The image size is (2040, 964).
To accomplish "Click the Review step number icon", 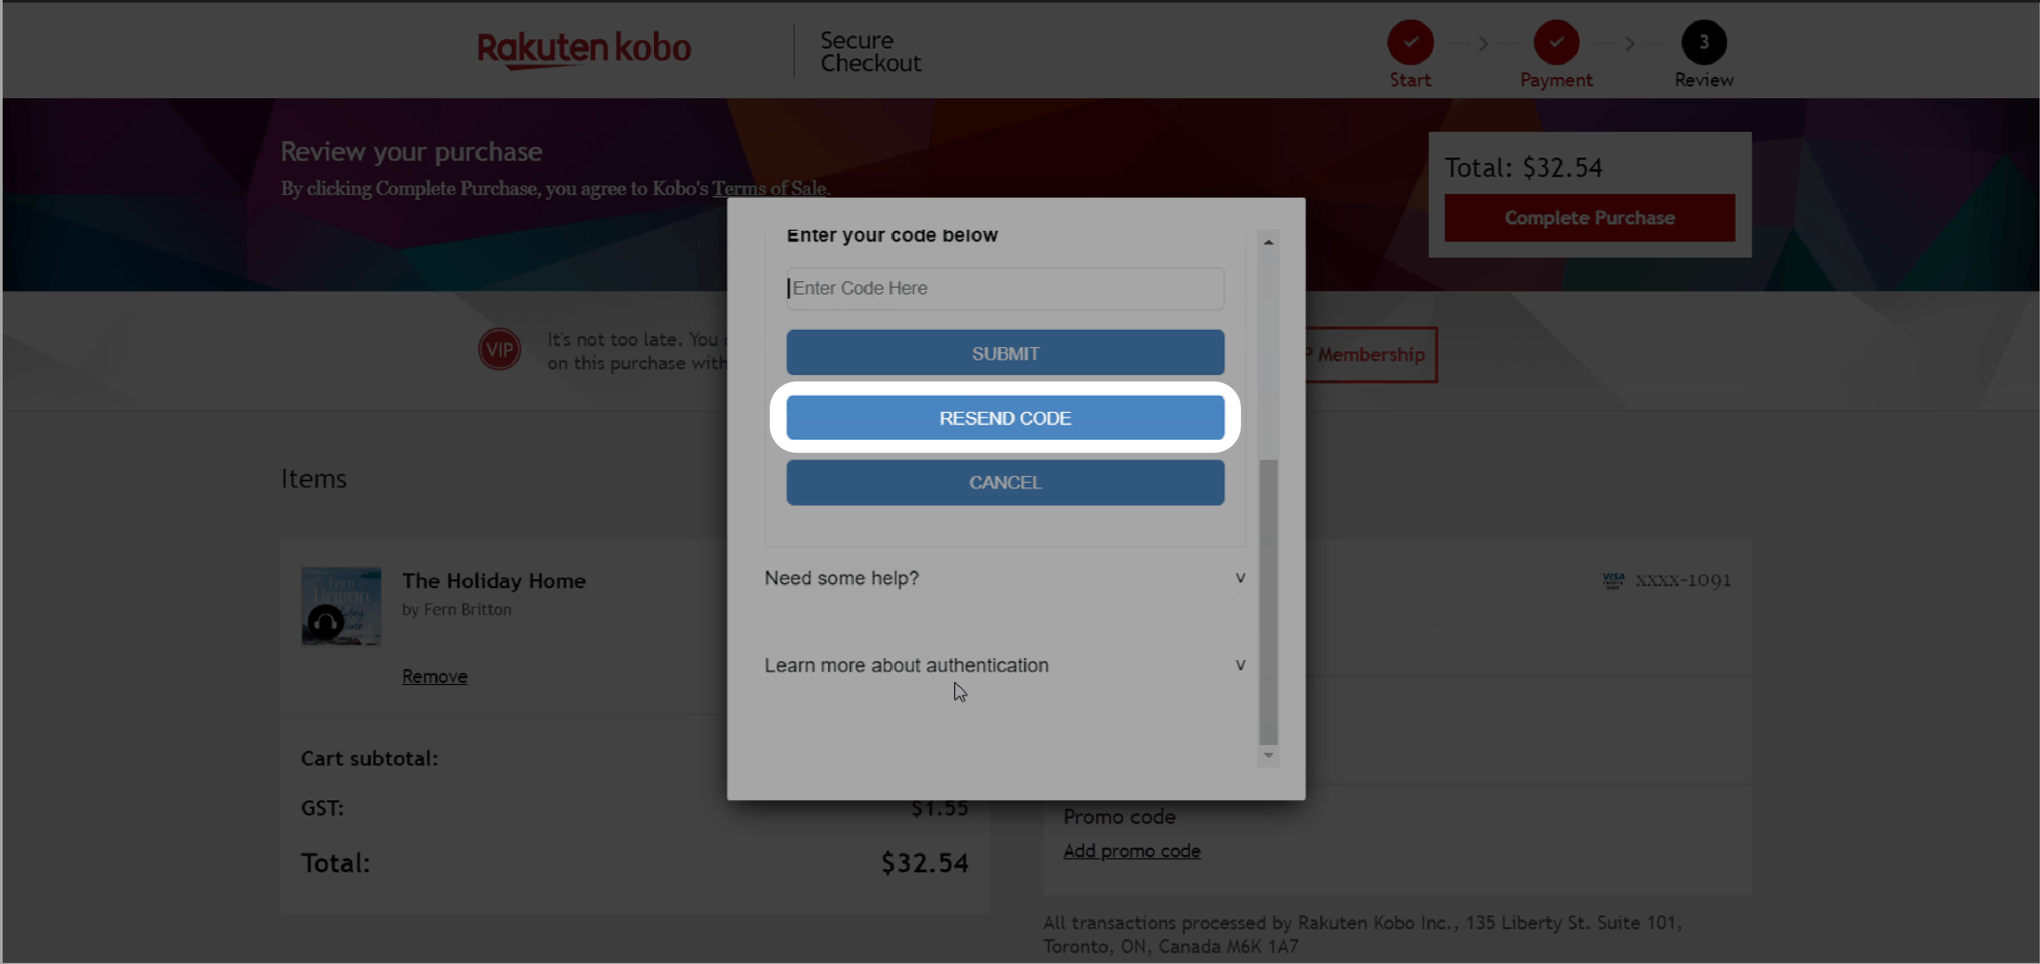I will (x=1704, y=42).
